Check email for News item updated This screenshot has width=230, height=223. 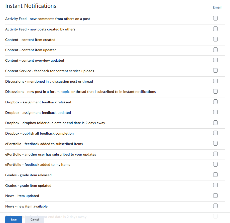pos(215,196)
